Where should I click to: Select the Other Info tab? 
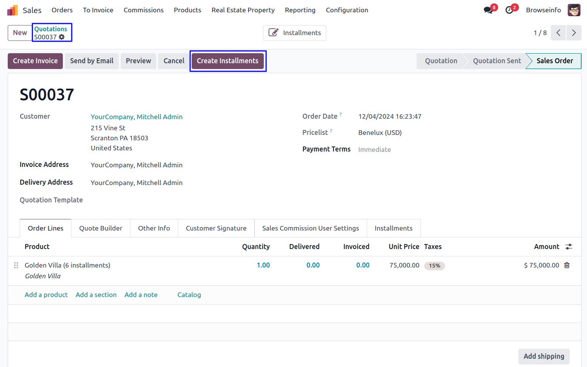pos(154,228)
